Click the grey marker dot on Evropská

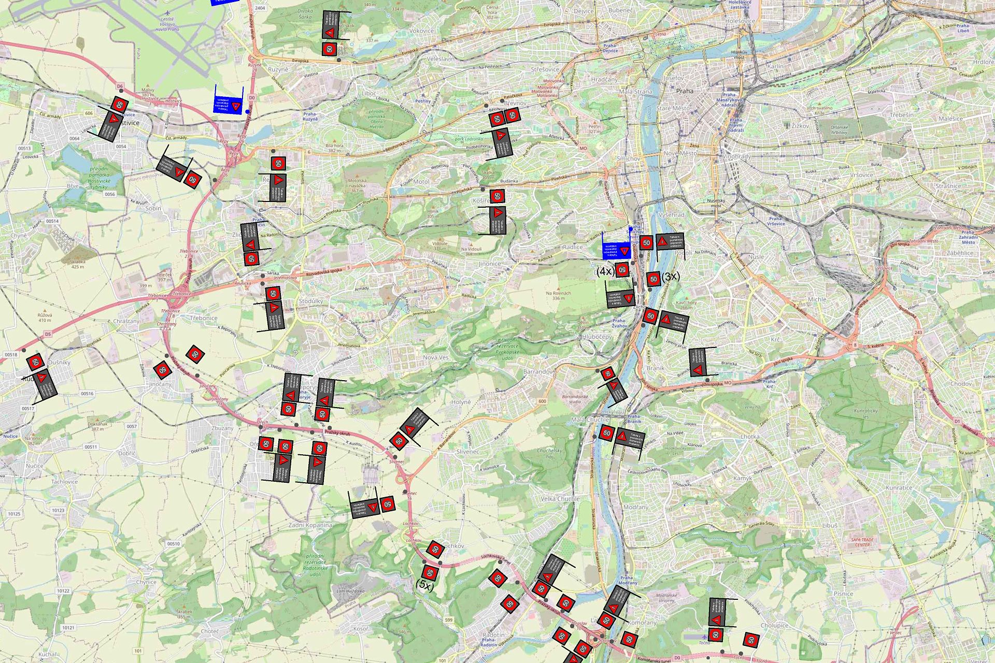339,60
